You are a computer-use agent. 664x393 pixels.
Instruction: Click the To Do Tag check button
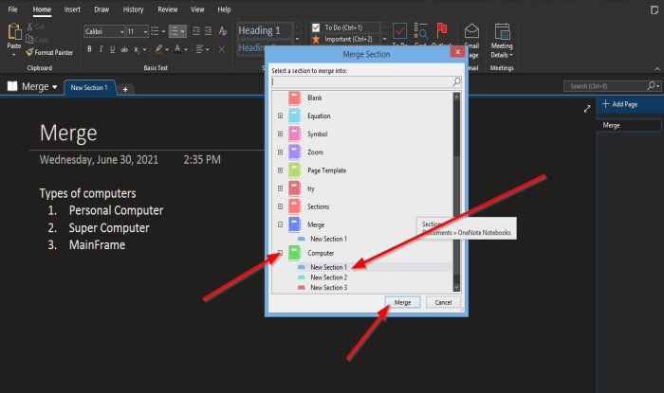pos(399,31)
